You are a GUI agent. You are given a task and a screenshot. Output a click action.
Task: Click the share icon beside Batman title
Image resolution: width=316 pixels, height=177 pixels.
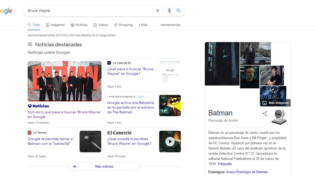click(265, 114)
